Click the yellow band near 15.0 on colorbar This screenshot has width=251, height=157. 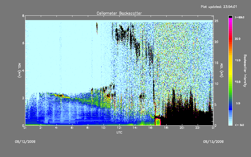pos(230,60)
